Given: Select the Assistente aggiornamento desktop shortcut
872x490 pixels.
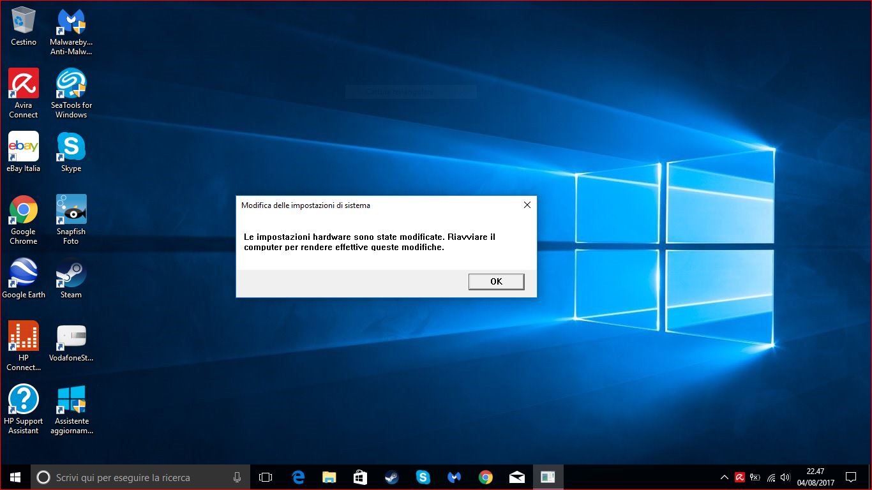Looking at the screenshot, I should coord(71,409).
